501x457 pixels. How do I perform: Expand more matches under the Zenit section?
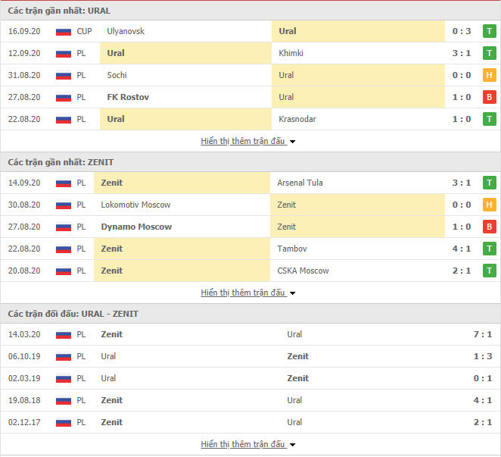(248, 293)
